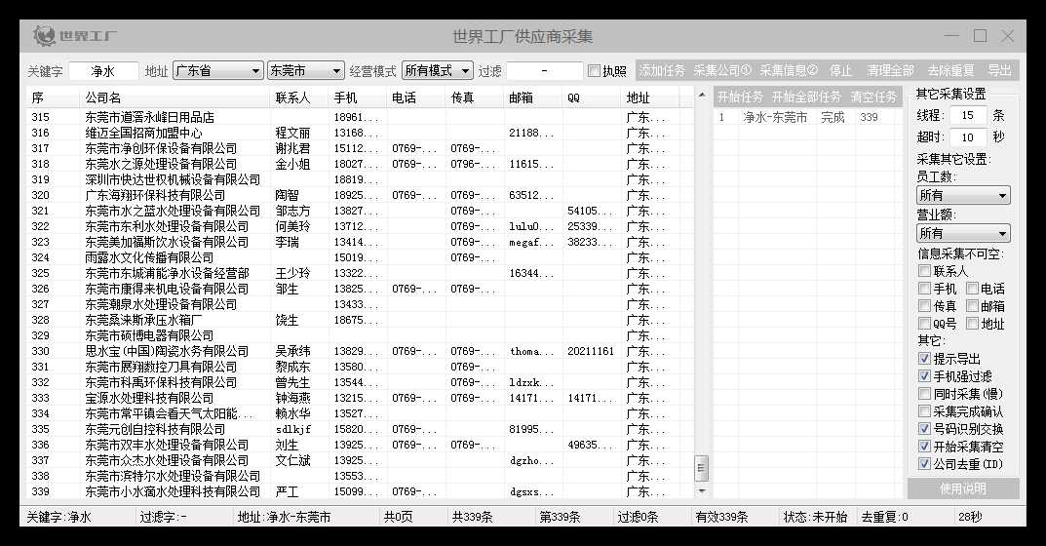Click the 过滤 input field

pos(544,71)
